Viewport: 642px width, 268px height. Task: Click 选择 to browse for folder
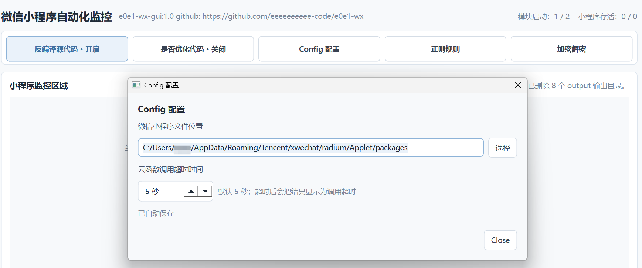point(502,148)
